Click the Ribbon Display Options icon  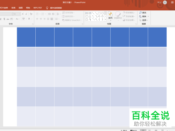(172, 2)
